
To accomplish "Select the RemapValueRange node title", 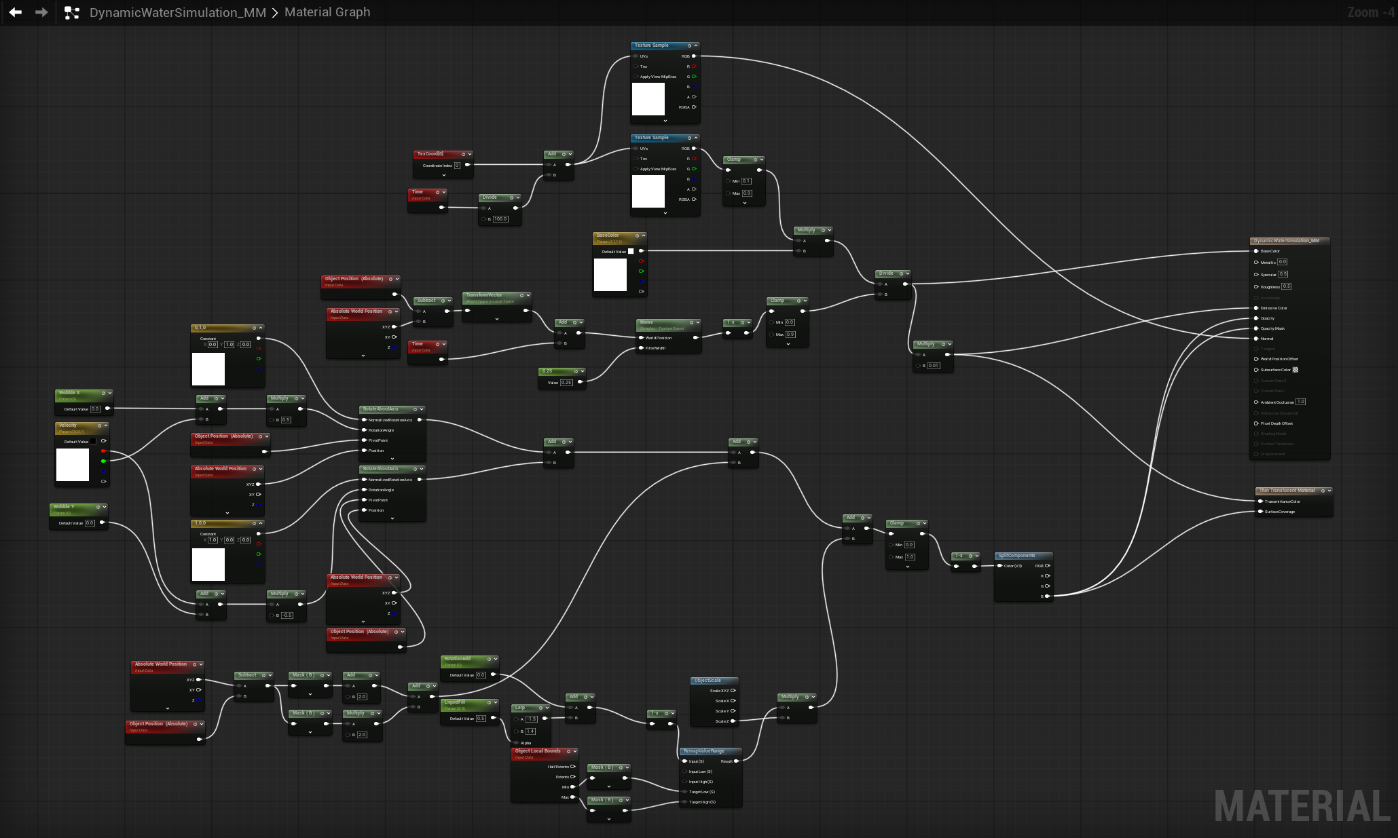I will pos(703,751).
